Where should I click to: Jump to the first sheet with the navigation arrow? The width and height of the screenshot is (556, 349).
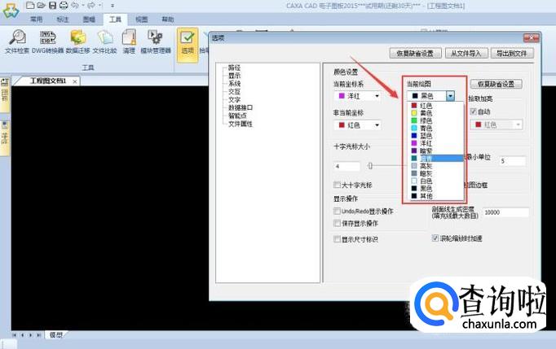(x=14, y=335)
